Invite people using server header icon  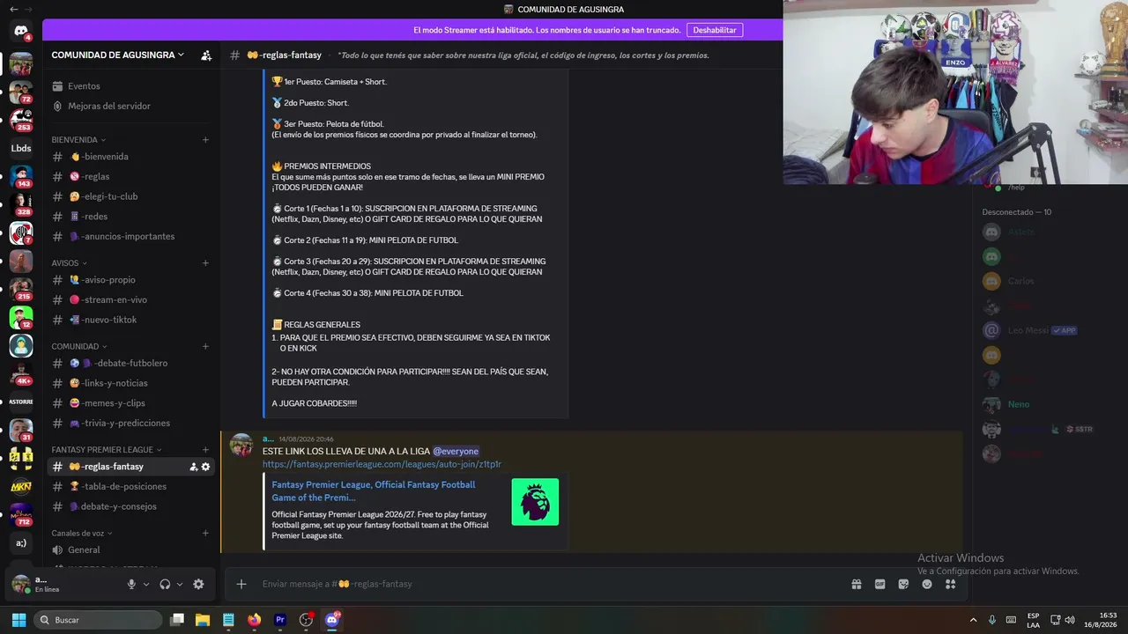(x=206, y=55)
